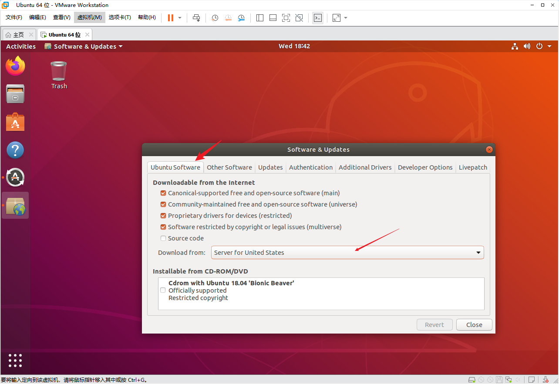Open the Trash icon on the desktop
The width and height of the screenshot is (559, 384).
click(x=59, y=75)
